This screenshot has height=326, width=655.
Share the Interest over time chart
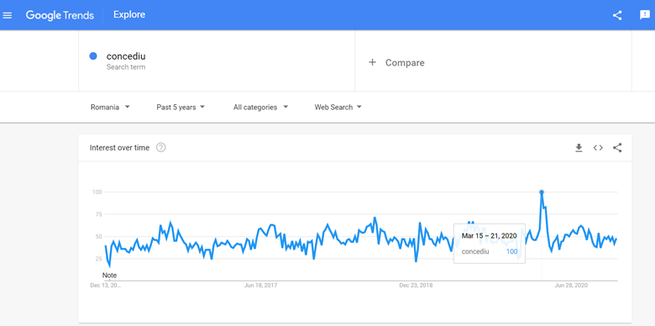[x=617, y=148]
